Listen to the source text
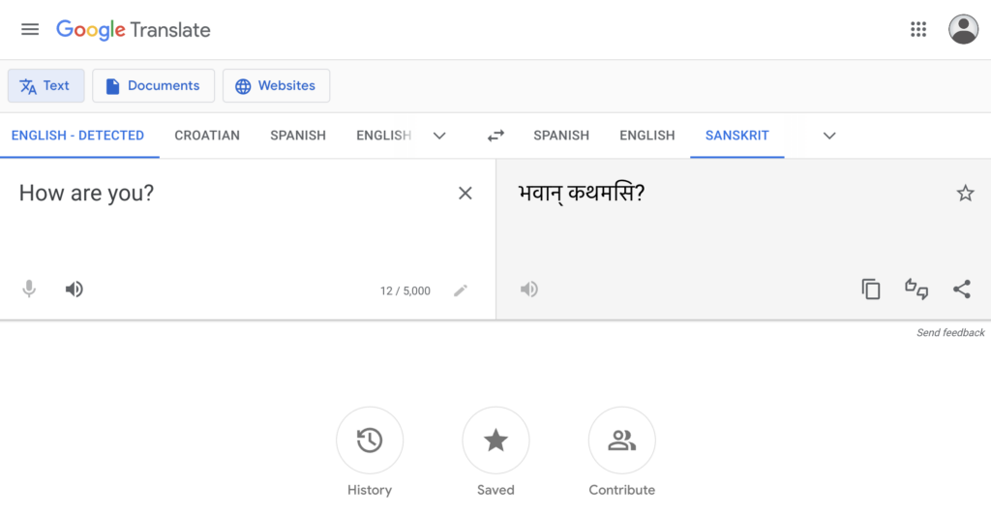991x517 pixels. point(74,289)
